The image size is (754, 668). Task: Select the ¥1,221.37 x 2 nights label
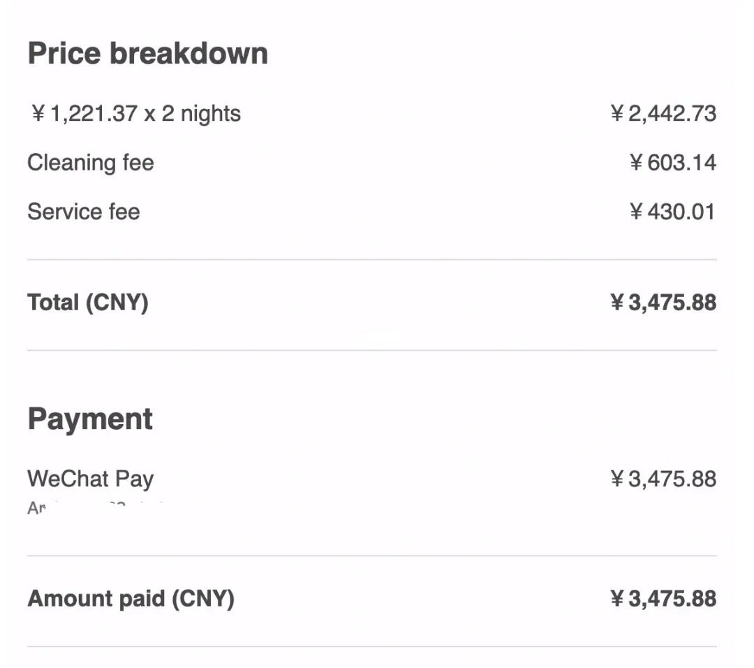tap(136, 113)
